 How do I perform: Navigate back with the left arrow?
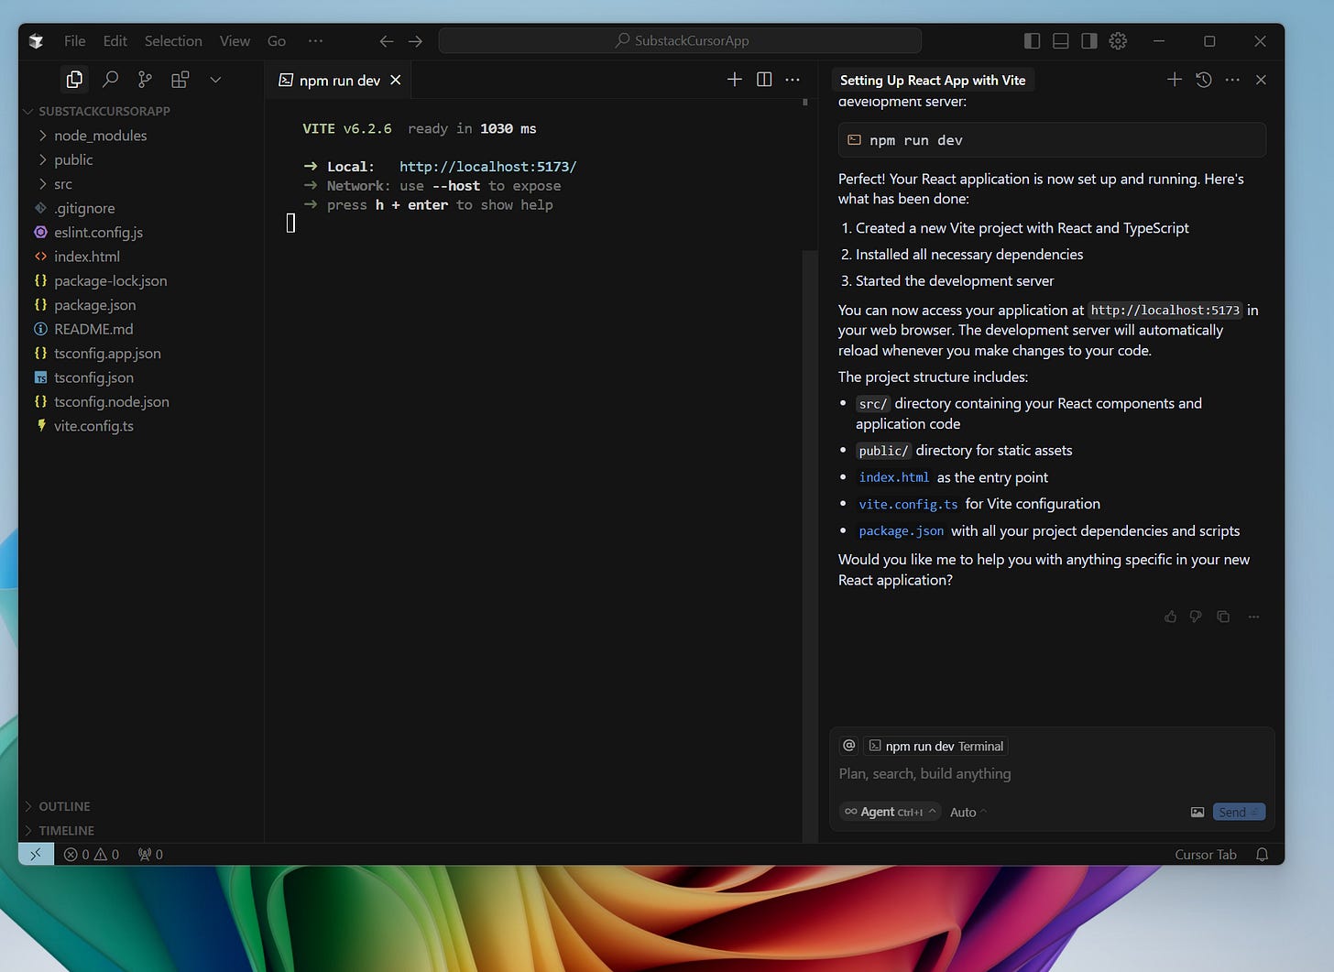(x=387, y=41)
